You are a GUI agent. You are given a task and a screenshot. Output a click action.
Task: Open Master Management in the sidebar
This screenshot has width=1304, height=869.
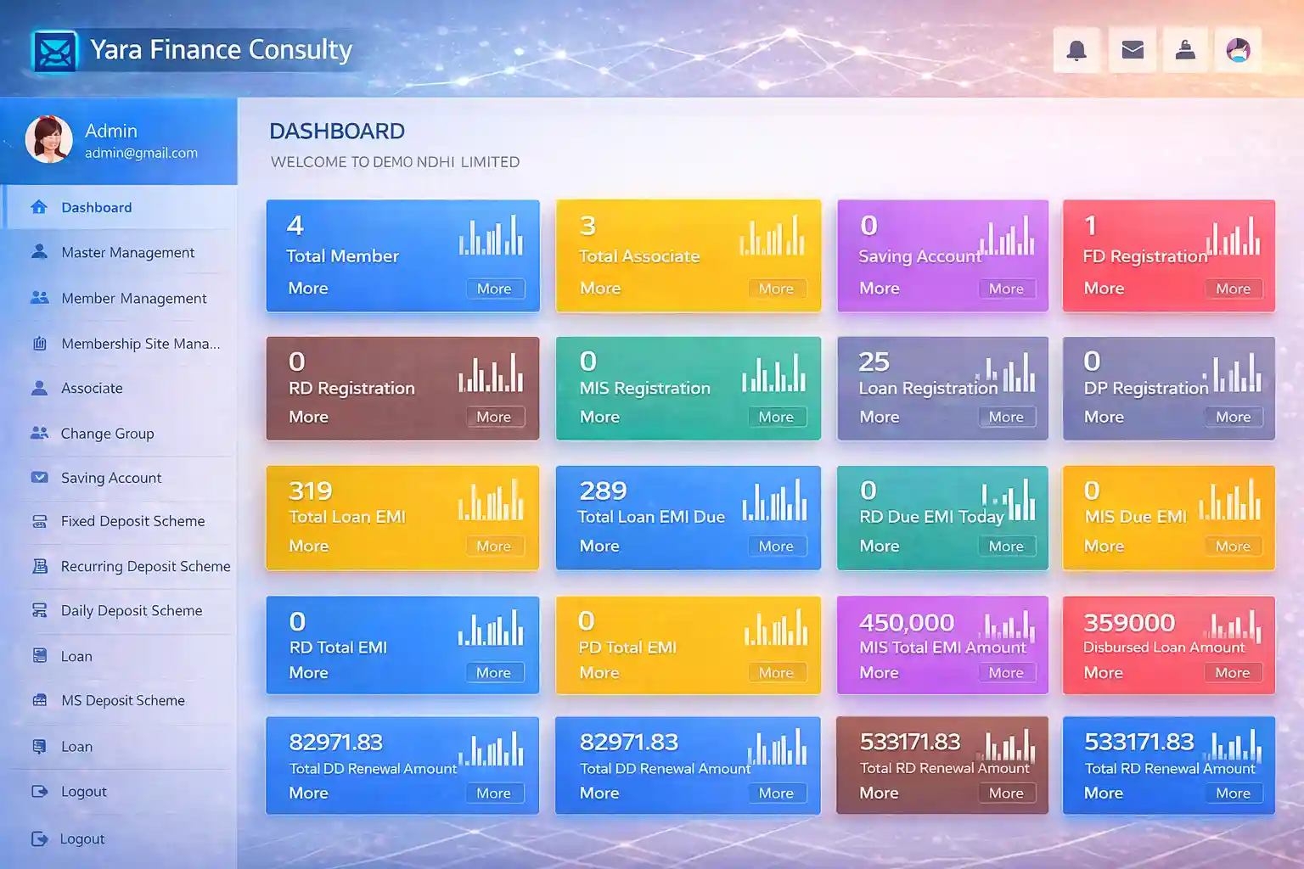pyautogui.click(x=127, y=253)
